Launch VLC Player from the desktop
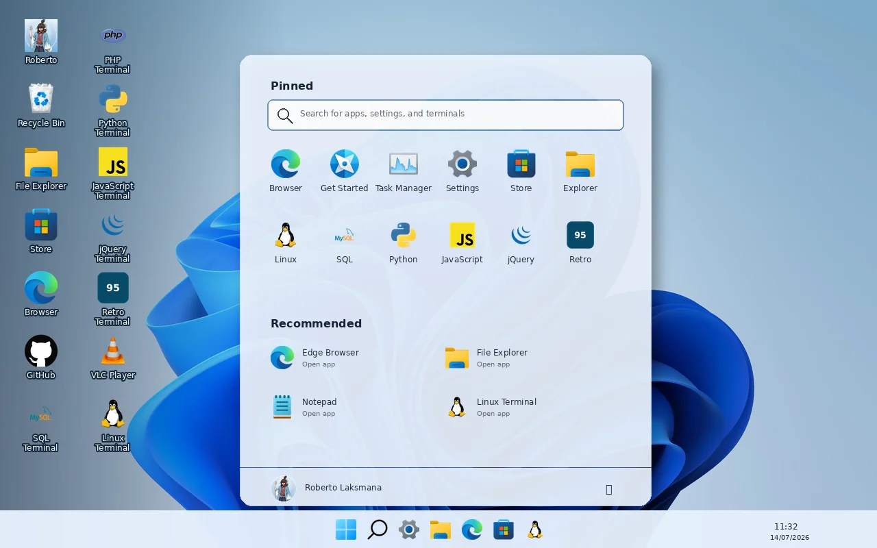 pyautogui.click(x=113, y=357)
